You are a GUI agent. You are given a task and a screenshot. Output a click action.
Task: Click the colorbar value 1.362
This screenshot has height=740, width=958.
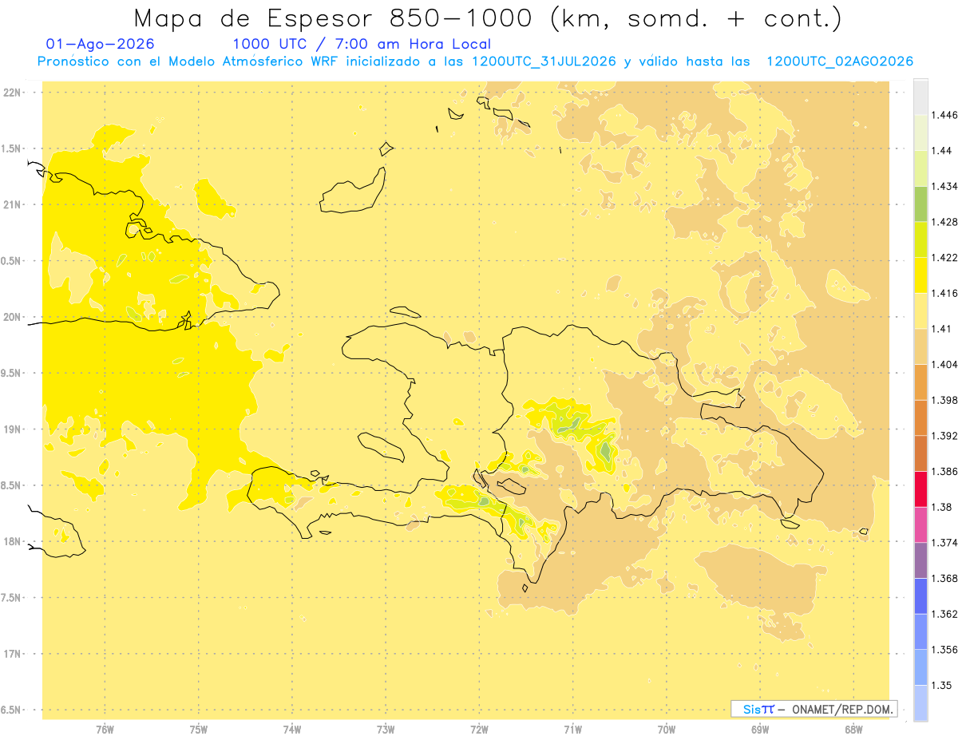point(946,614)
